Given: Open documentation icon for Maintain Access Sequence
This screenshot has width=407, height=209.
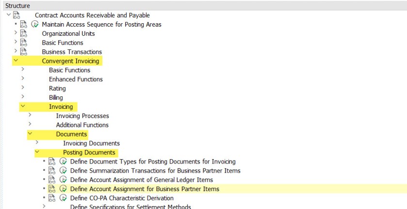Looking at the screenshot, I should click(24, 24).
